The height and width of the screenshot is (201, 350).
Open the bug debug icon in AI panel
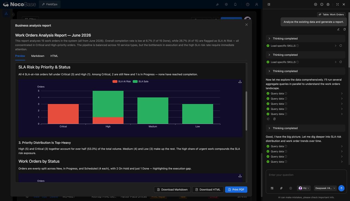[328, 4]
